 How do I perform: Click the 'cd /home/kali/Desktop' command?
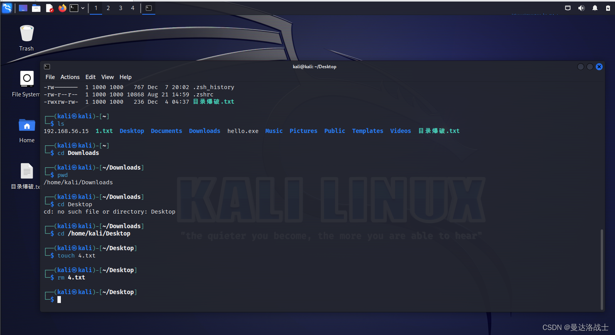94,234
